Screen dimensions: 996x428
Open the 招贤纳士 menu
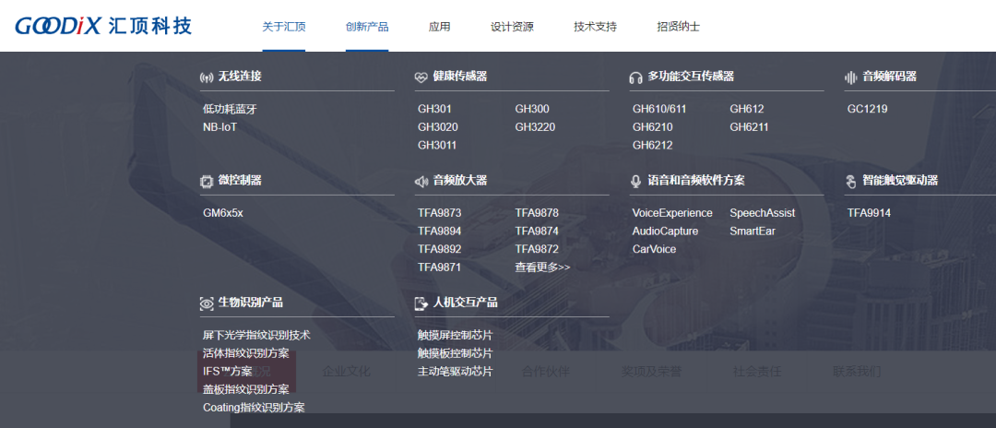click(679, 27)
